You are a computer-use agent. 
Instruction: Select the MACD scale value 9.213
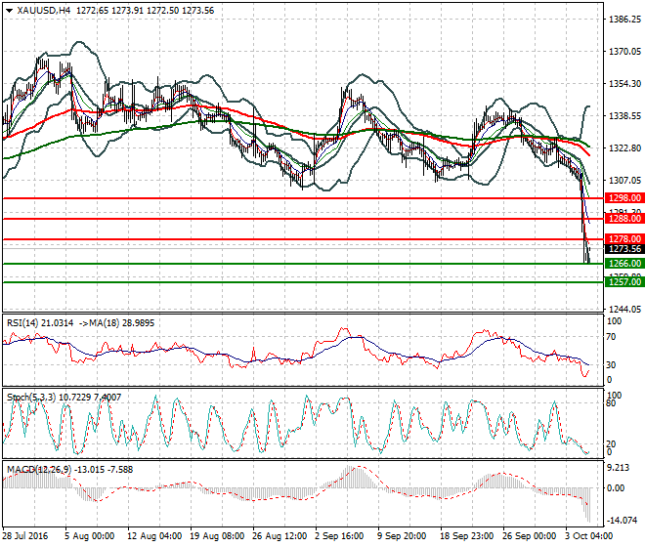tap(619, 469)
